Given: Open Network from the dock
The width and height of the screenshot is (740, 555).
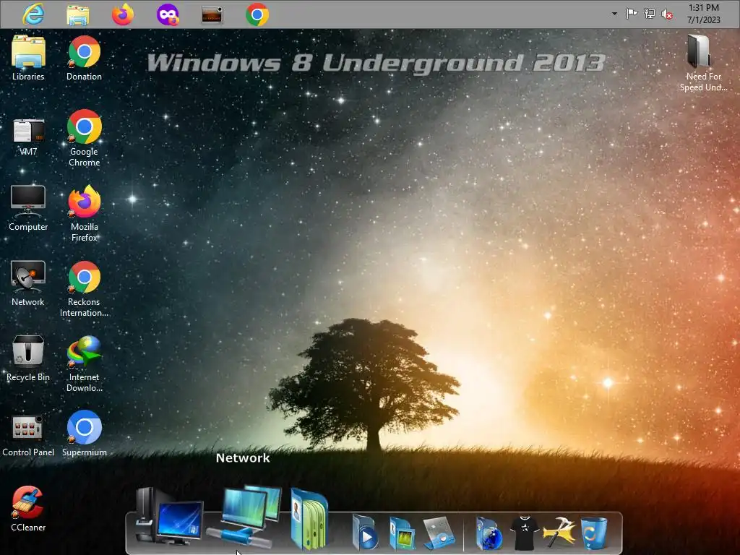Looking at the screenshot, I should click(244, 517).
